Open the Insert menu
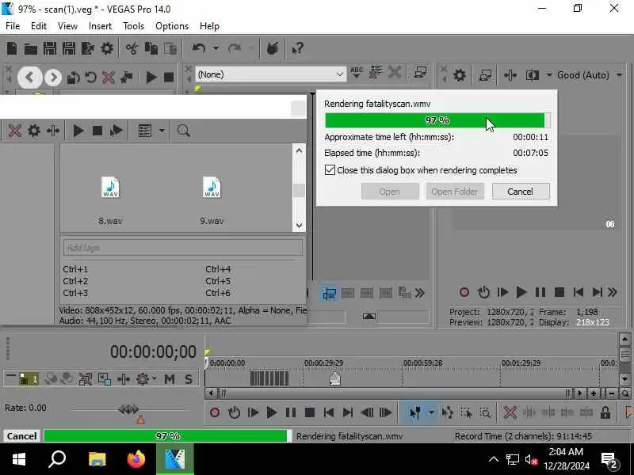Image resolution: width=634 pixels, height=475 pixels. coord(100,26)
